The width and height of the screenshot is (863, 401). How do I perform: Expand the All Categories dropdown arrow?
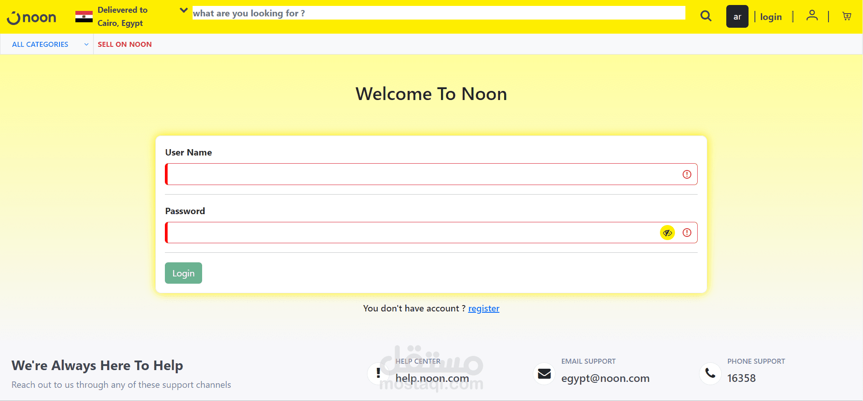coord(86,44)
